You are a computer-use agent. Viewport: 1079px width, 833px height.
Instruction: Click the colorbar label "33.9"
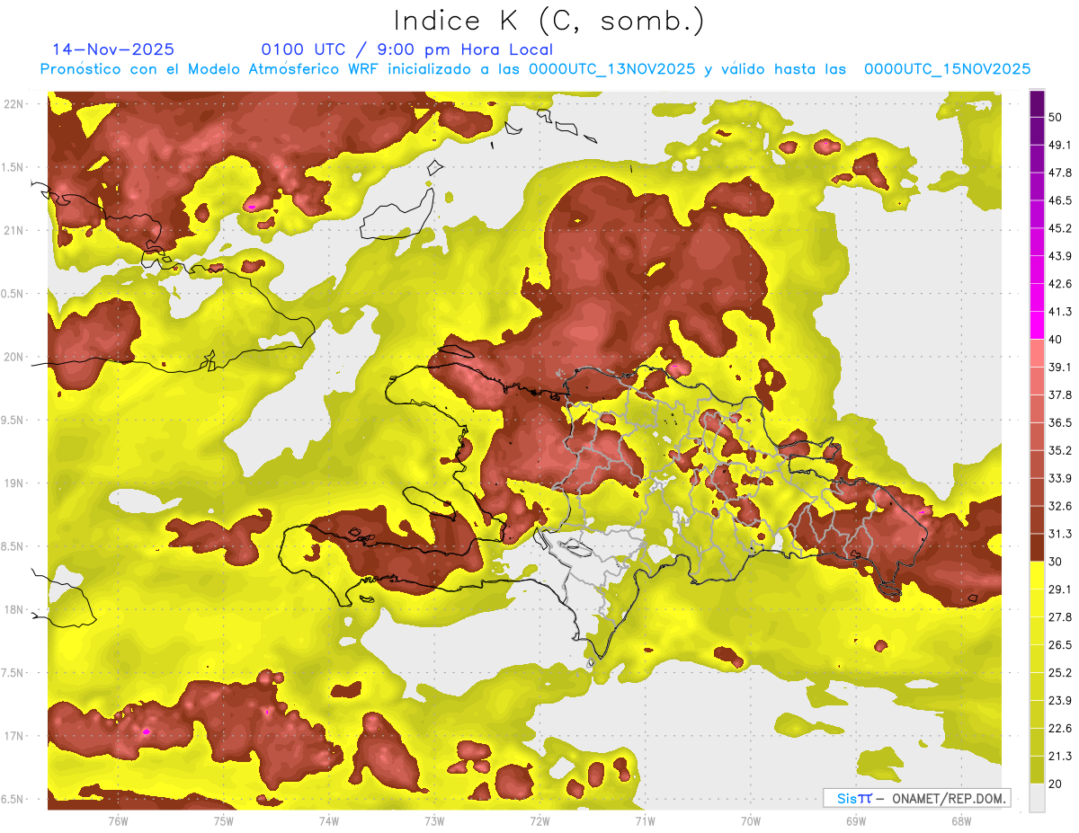(x=1060, y=478)
